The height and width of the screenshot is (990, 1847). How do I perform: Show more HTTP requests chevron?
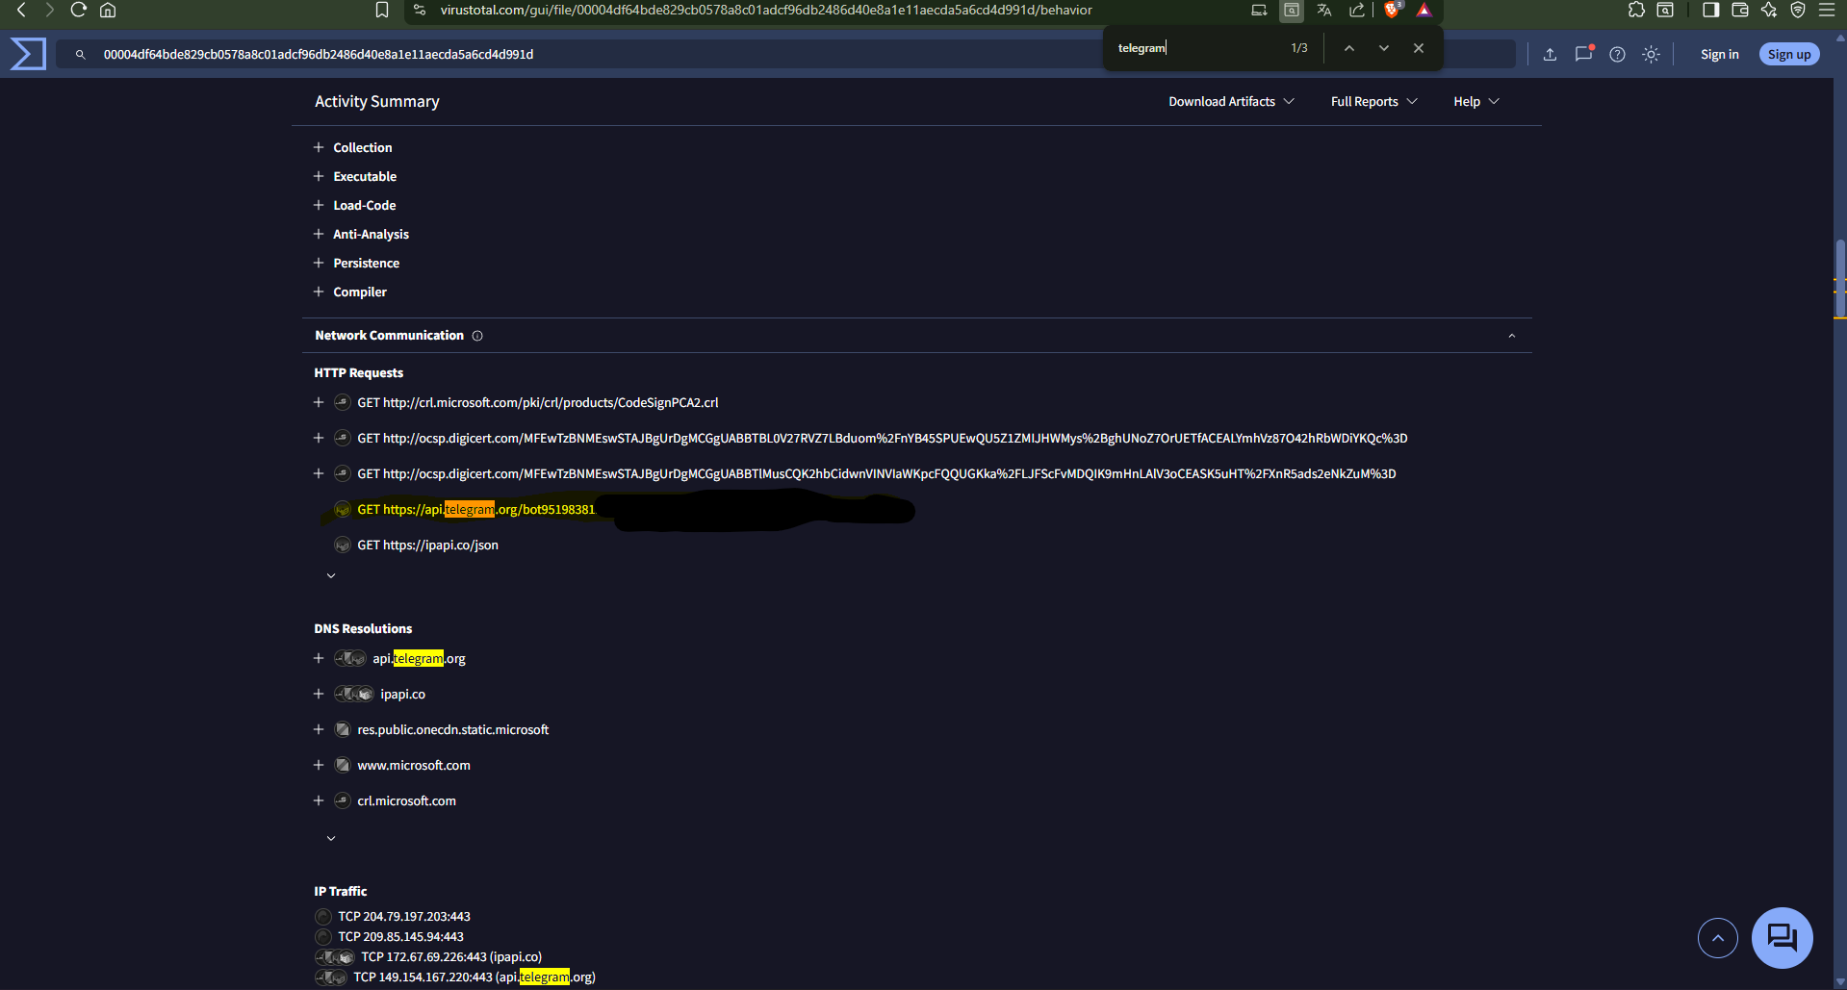click(331, 575)
